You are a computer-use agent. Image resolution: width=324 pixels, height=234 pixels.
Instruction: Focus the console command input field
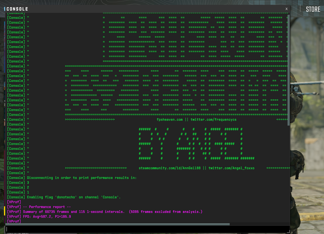(x=147, y=229)
